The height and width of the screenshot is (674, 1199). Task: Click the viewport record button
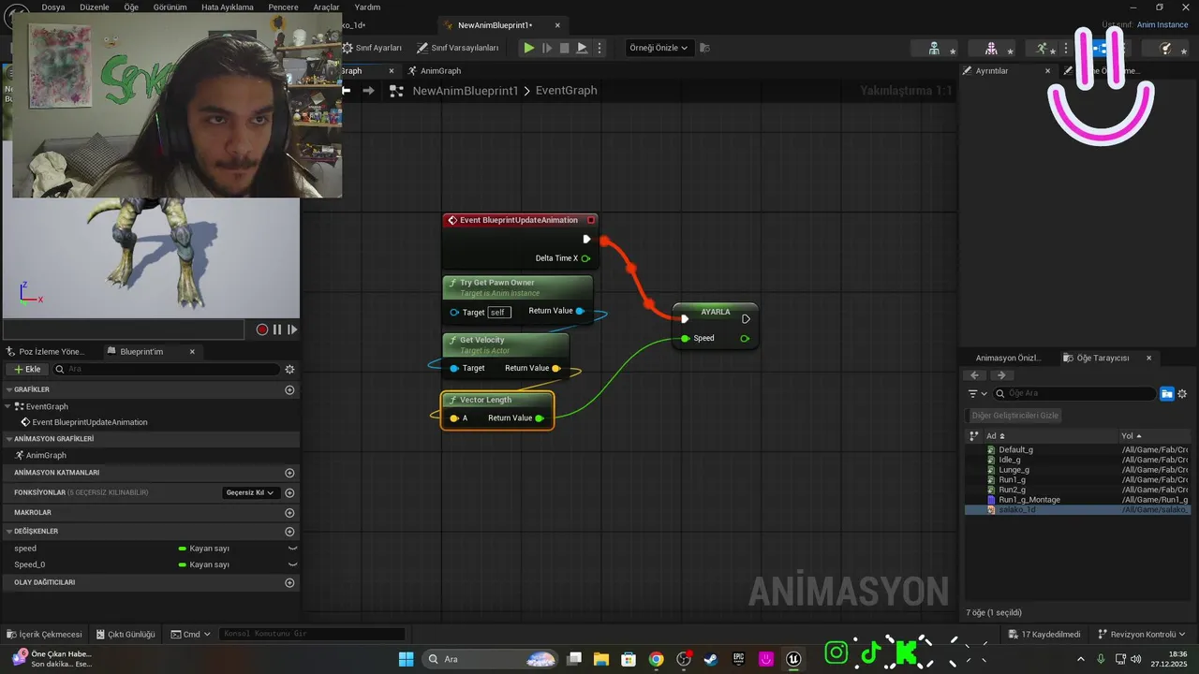point(262,330)
